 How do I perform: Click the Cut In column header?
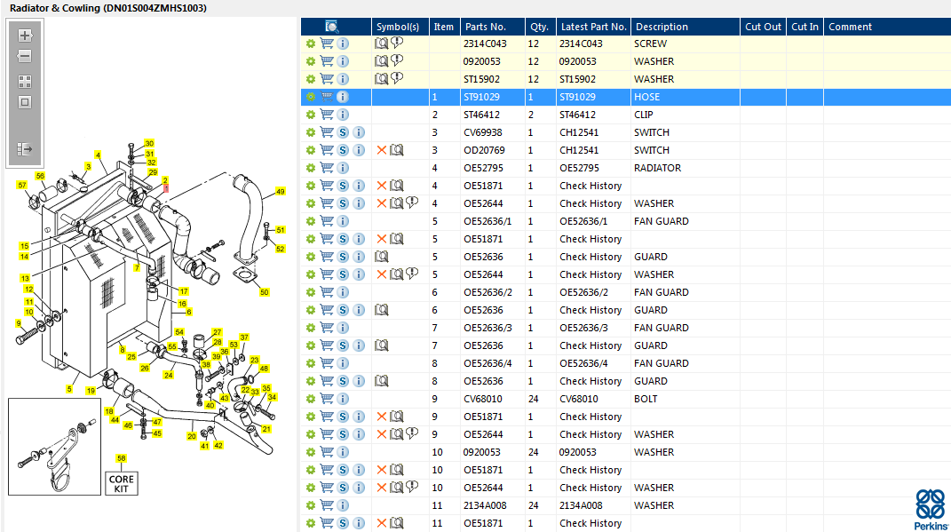click(804, 27)
